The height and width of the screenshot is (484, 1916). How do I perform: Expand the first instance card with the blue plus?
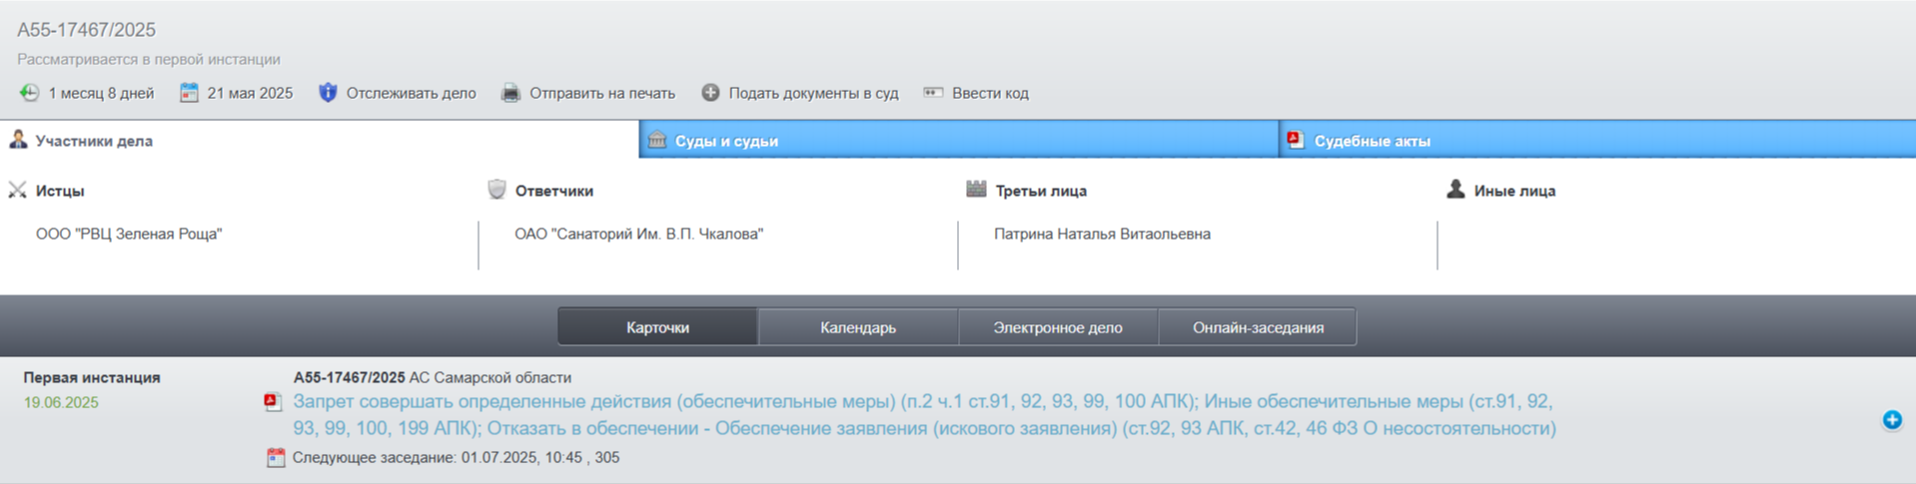click(1891, 420)
